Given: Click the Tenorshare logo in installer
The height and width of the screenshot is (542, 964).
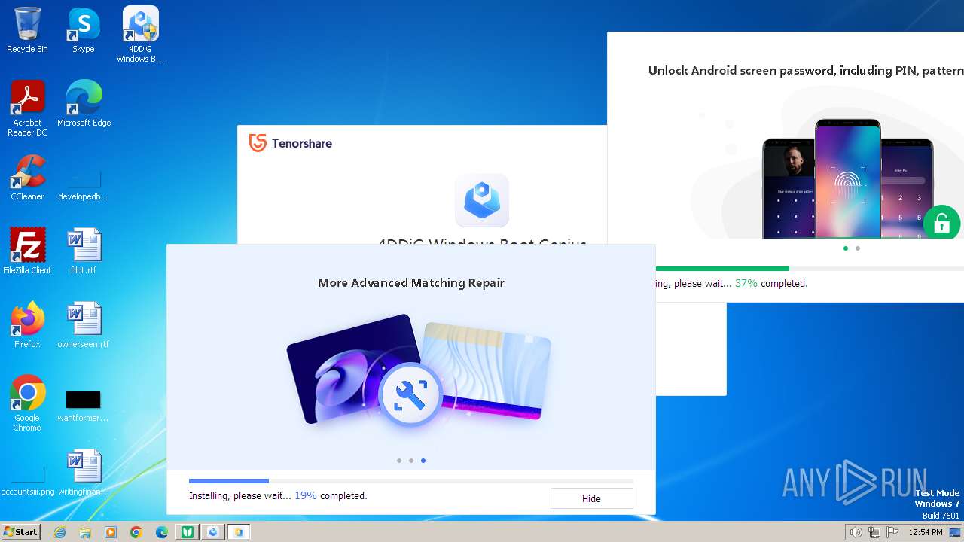Looking at the screenshot, I should (x=291, y=143).
